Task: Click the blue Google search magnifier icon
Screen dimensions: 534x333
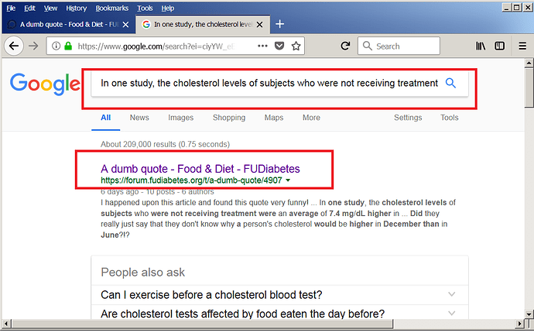Action: pos(450,83)
